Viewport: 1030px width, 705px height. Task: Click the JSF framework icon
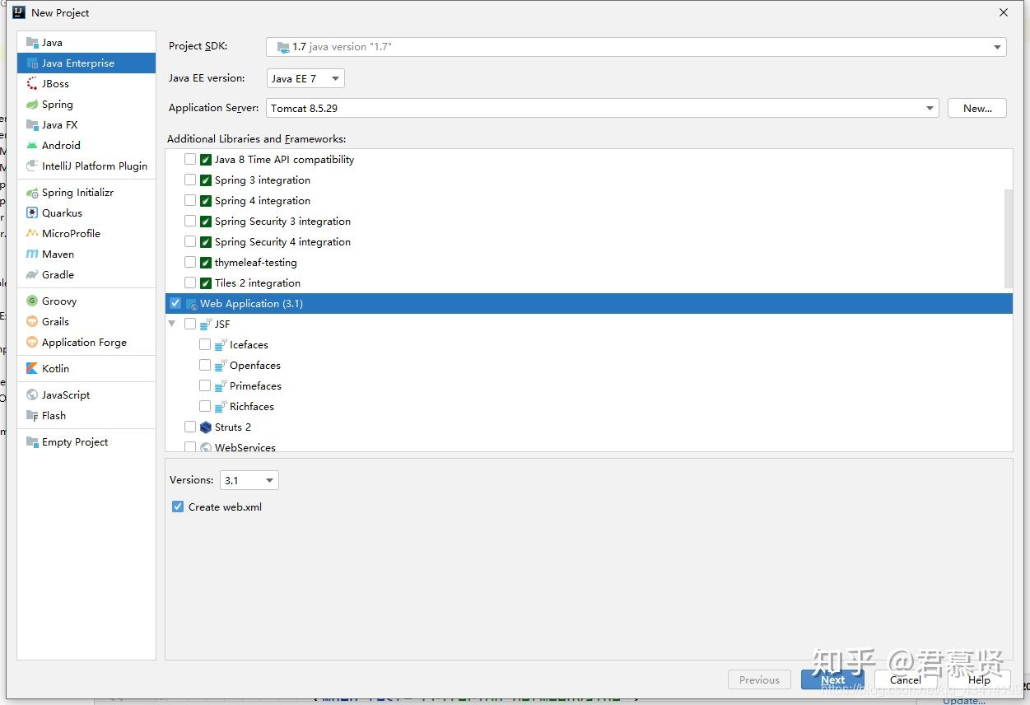click(206, 324)
